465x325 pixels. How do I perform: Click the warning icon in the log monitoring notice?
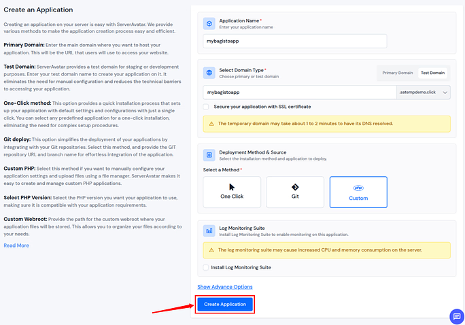tap(211, 250)
